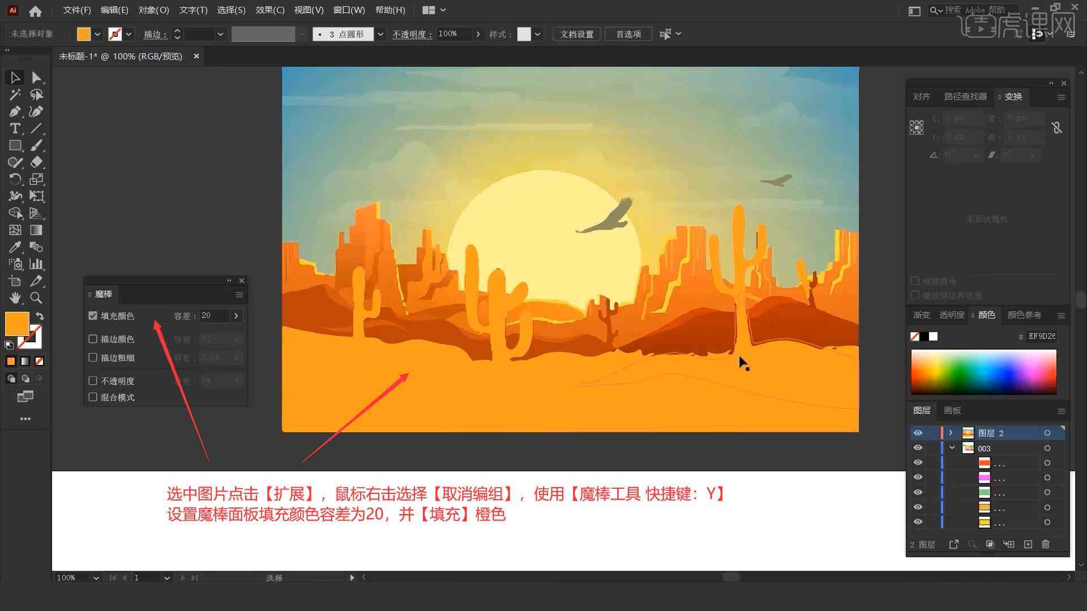Toggle 描边颜色 option in Magic Wand

tap(94, 339)
